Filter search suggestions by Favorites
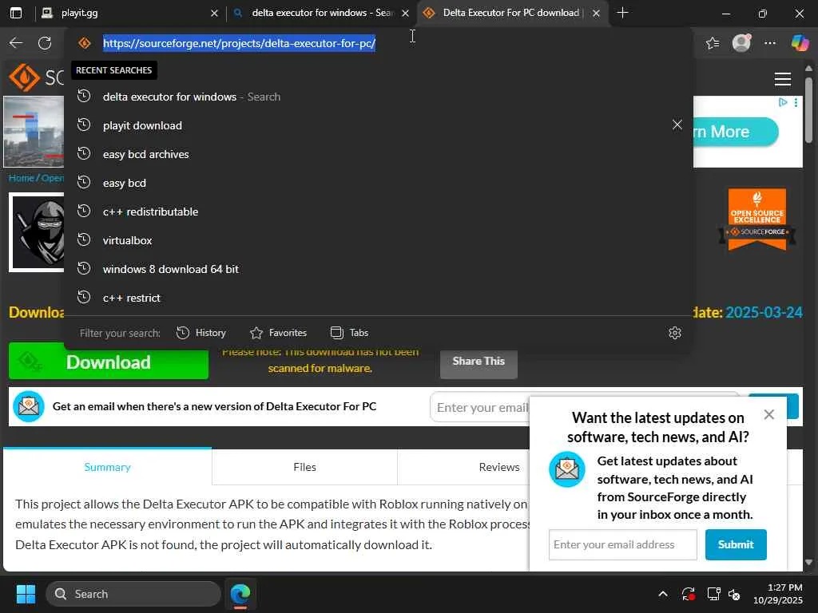 278,333
